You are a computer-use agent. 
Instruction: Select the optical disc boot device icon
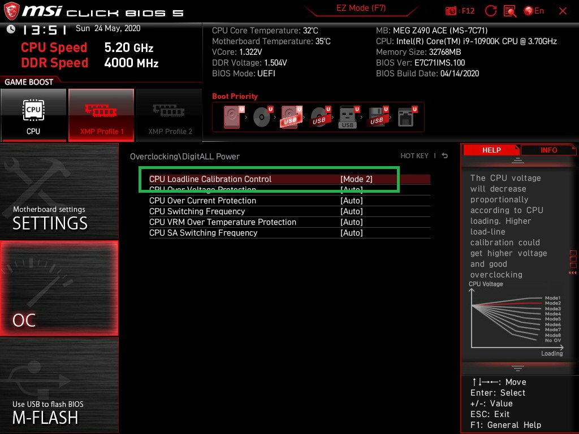click(x=263, y=117)
